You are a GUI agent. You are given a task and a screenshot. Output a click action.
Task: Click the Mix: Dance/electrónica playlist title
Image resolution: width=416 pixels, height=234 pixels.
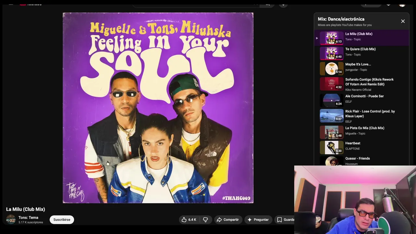(x=341, y=19)
